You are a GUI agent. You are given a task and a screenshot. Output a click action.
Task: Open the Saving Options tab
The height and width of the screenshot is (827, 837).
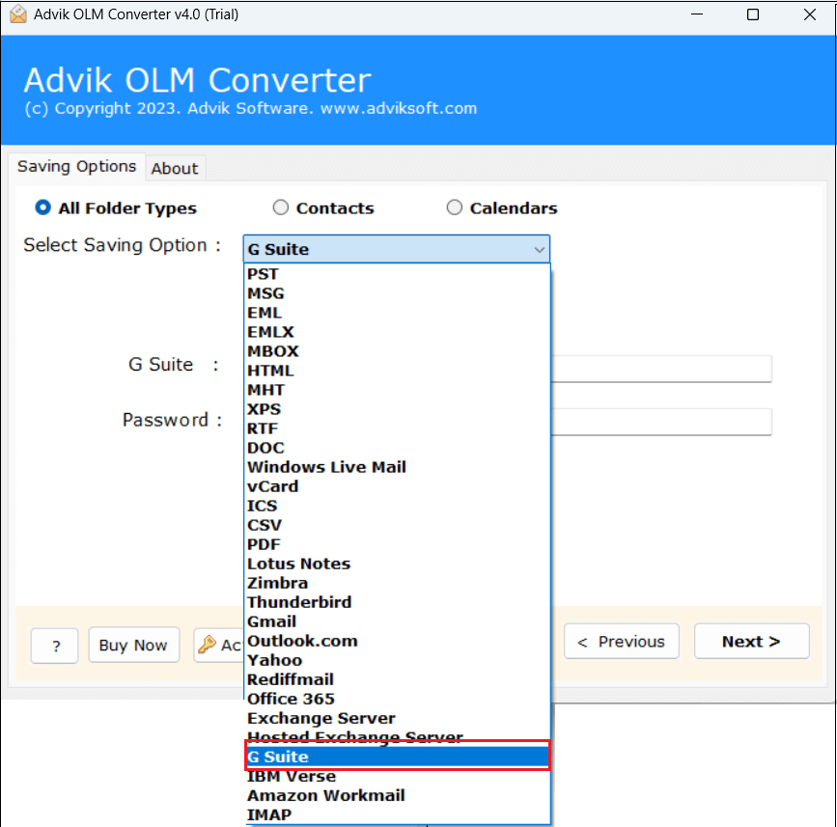[x=76, y=166]
